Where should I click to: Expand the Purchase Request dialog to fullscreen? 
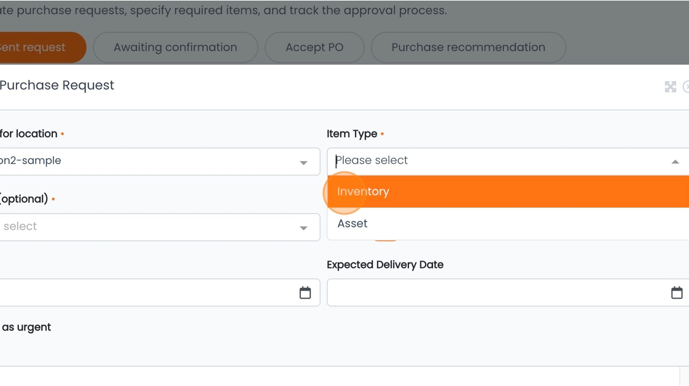point(670,87)
